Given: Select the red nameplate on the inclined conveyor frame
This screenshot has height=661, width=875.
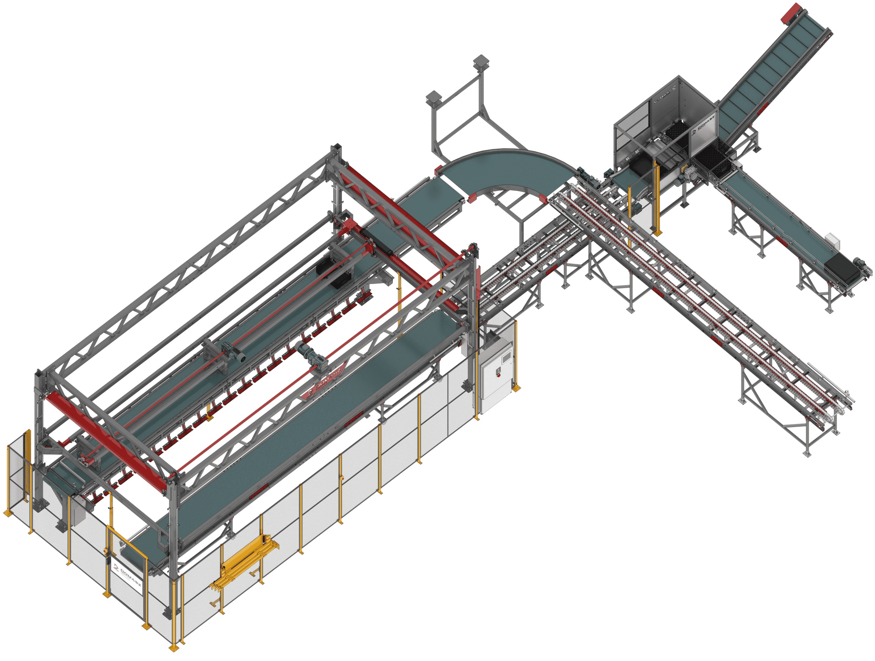Looking at the screenshot, I should click(764, 108).
